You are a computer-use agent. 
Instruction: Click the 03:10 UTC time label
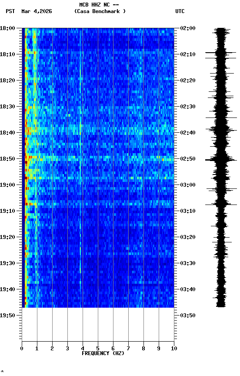coord(188,211)
